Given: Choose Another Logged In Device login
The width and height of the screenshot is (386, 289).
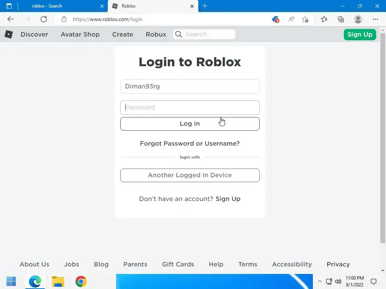Looking at the screenshot, I should click(x=190, y=175).
